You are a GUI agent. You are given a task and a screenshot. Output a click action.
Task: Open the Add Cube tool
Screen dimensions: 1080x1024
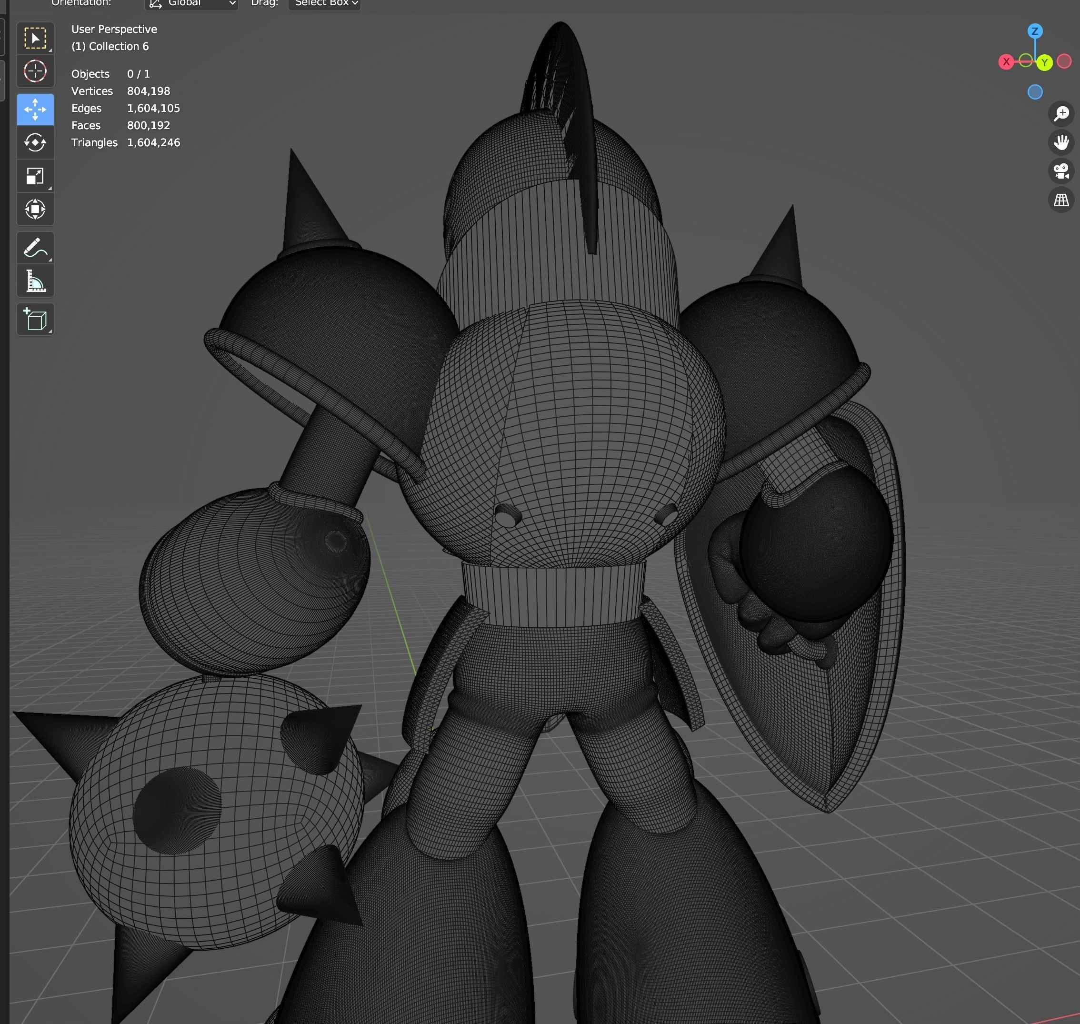click(35, 320)
